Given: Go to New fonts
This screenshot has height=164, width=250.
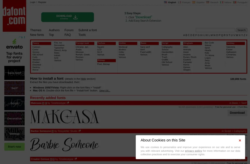Looking at the screenshot, I should tap(37, 35).
